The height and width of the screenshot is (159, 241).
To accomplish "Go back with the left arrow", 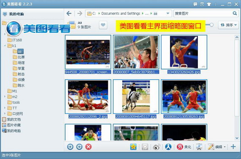I will 69,13.
